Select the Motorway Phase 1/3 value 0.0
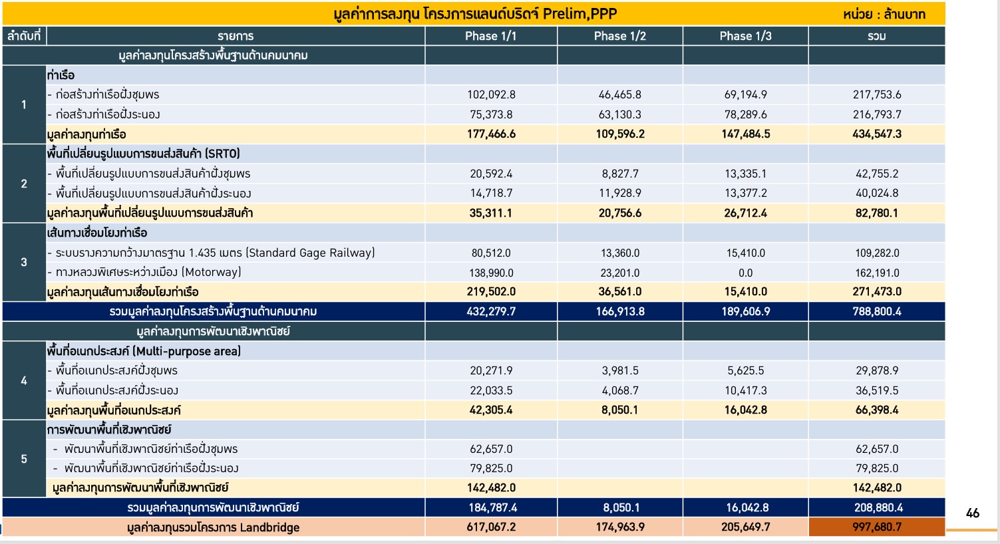 tap(745, 273)
